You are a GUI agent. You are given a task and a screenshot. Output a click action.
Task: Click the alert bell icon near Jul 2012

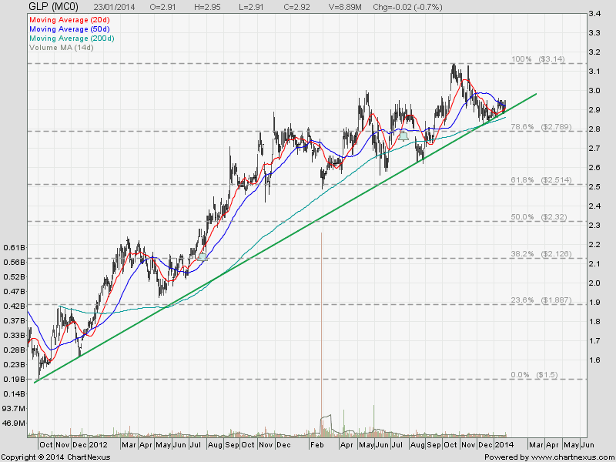(203, 257)
